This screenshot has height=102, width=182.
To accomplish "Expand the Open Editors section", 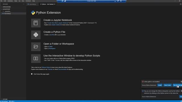I will (7, 7).
